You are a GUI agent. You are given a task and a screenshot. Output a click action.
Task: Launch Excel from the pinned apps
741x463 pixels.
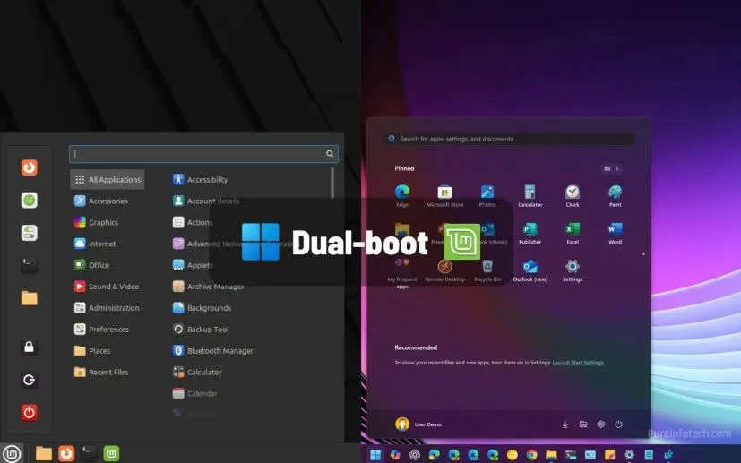573,231
